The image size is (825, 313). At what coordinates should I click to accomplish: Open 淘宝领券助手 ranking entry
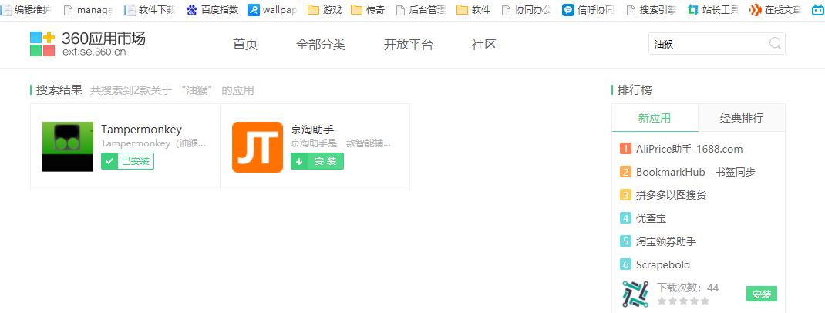(x=665, y=241)
